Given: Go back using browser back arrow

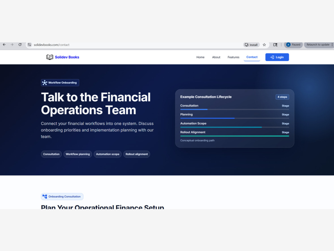Looking at the screenshot, I should pos(4,45).
